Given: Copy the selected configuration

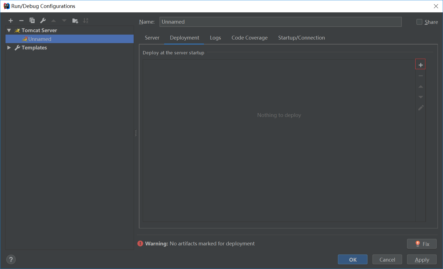Looking at the screenshot, I should pyautogui.click(x=32, y=21).
